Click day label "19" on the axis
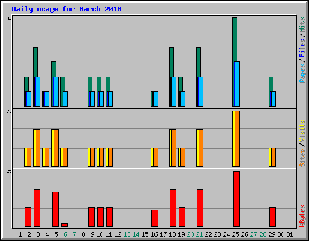 click(181, 234)
